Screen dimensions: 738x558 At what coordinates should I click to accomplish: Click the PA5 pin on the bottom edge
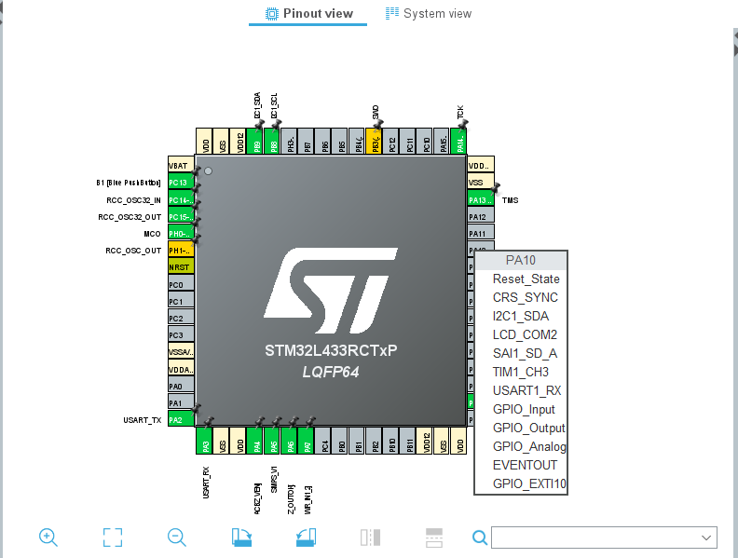272,441
